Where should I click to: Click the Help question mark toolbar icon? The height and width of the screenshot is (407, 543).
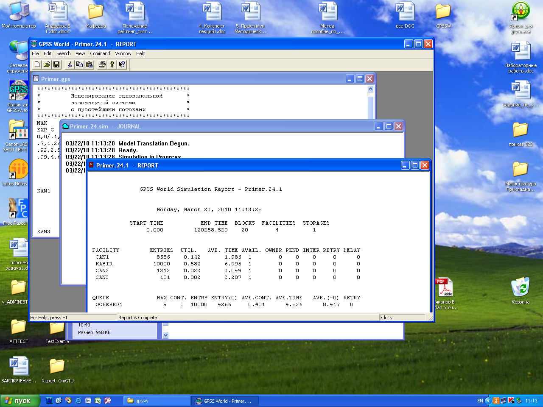pos(112,64)
